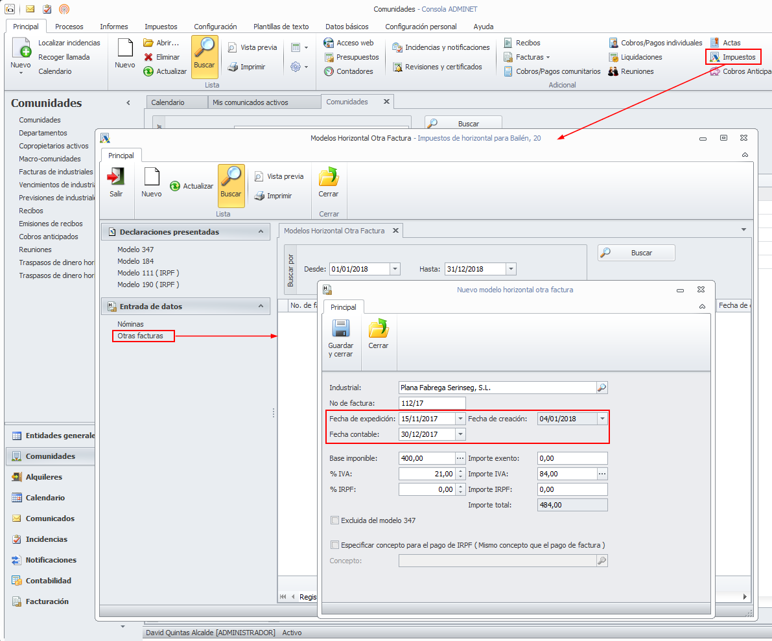Open Recibos in Adicional ribbon group

522,43
